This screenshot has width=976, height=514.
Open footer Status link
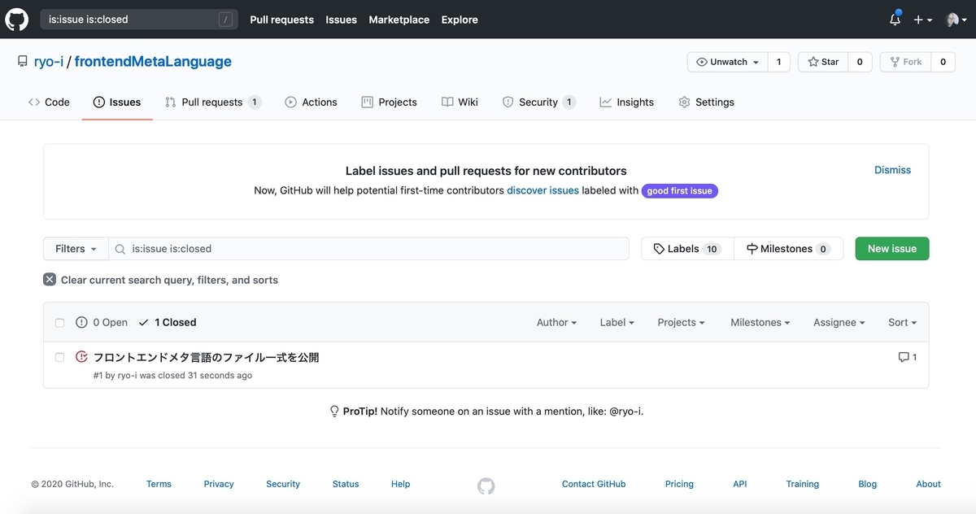click(x=346, y=484)
